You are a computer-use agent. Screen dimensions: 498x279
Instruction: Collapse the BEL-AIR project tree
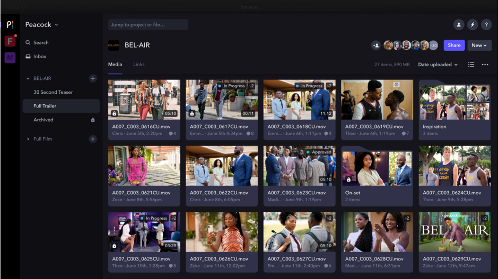28,78
